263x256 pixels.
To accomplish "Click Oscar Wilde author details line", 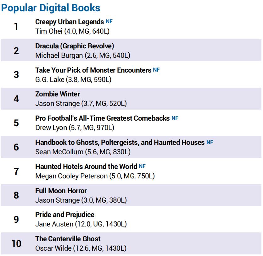I will click(x=81, y=248).
